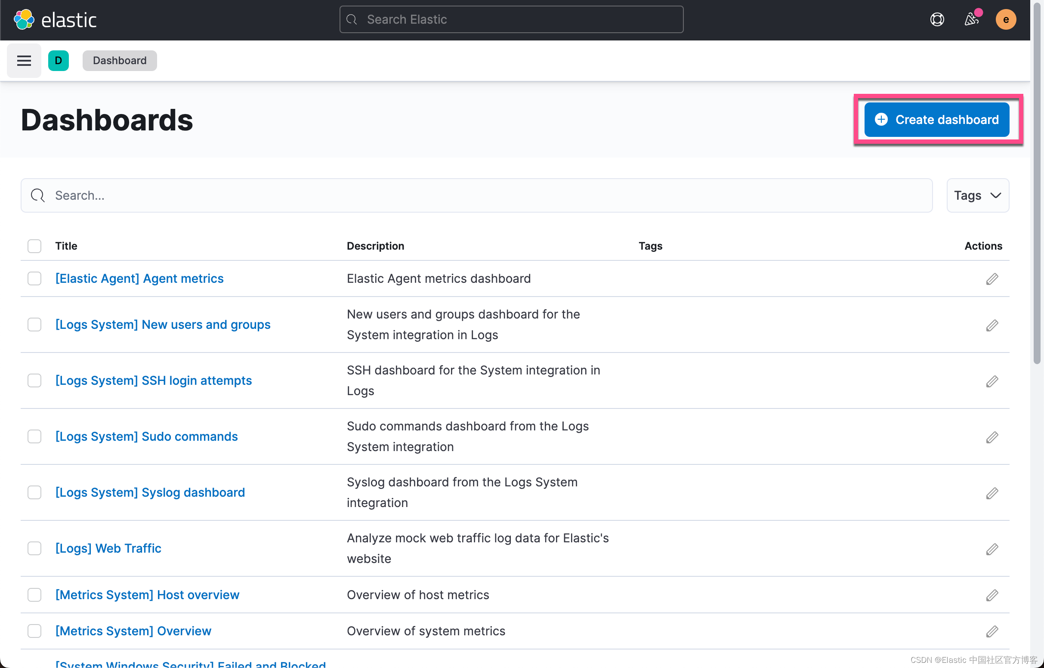Screen dimensions: 1044x668
Task: Open Metrics System Overview dashboard
Action: click(133, 631)
